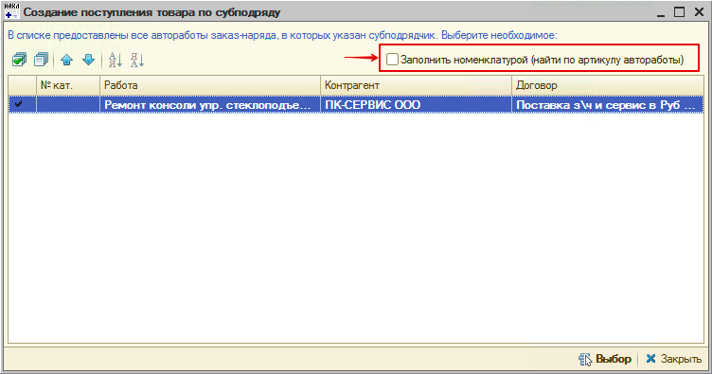Image resolution: width=712 pixels, height=374 pixels.
Task: Click the window icon in the title bar
Action: tap(11, 11)
